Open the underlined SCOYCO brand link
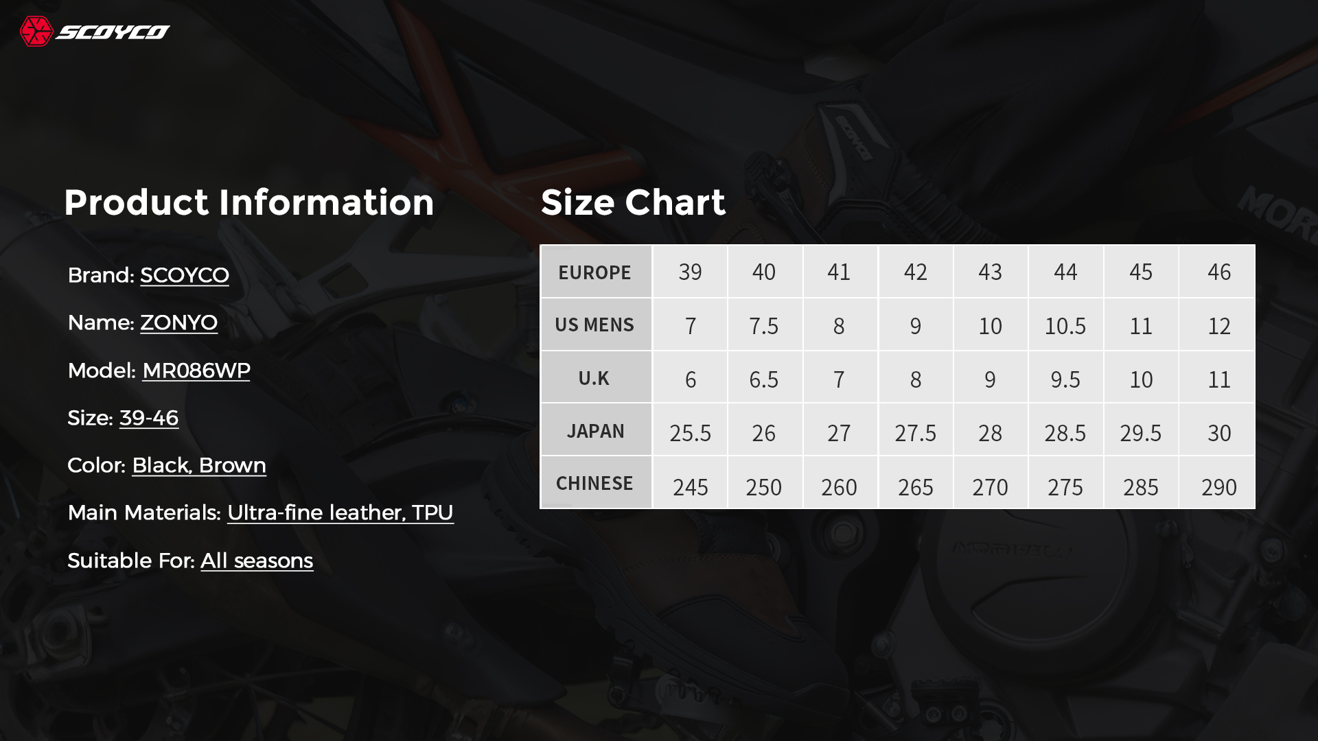The image size is (1318, 741). point(185,275)
